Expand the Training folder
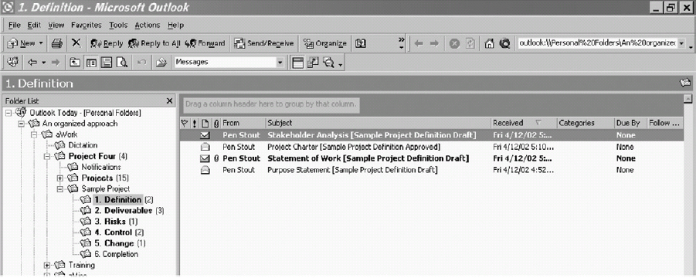696x278 pixels. tap(46, 265)
